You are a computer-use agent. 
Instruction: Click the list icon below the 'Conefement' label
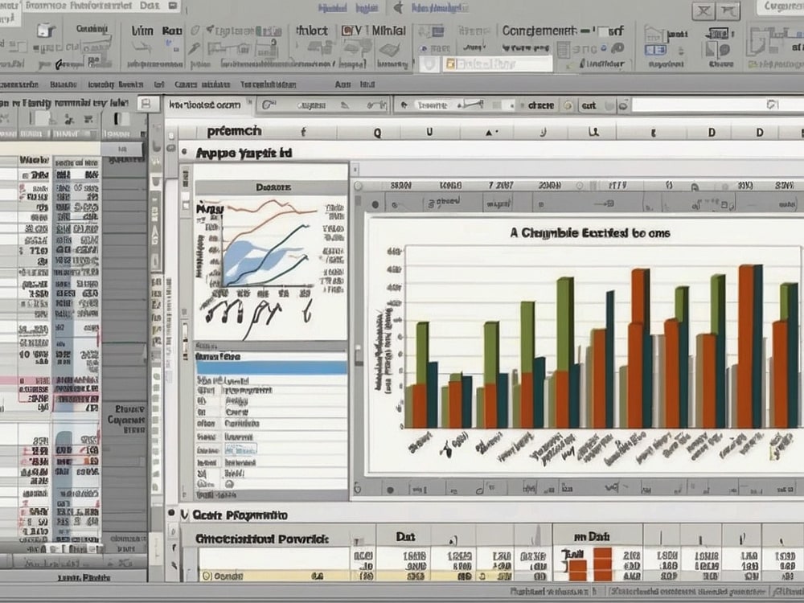click(564, 50)
